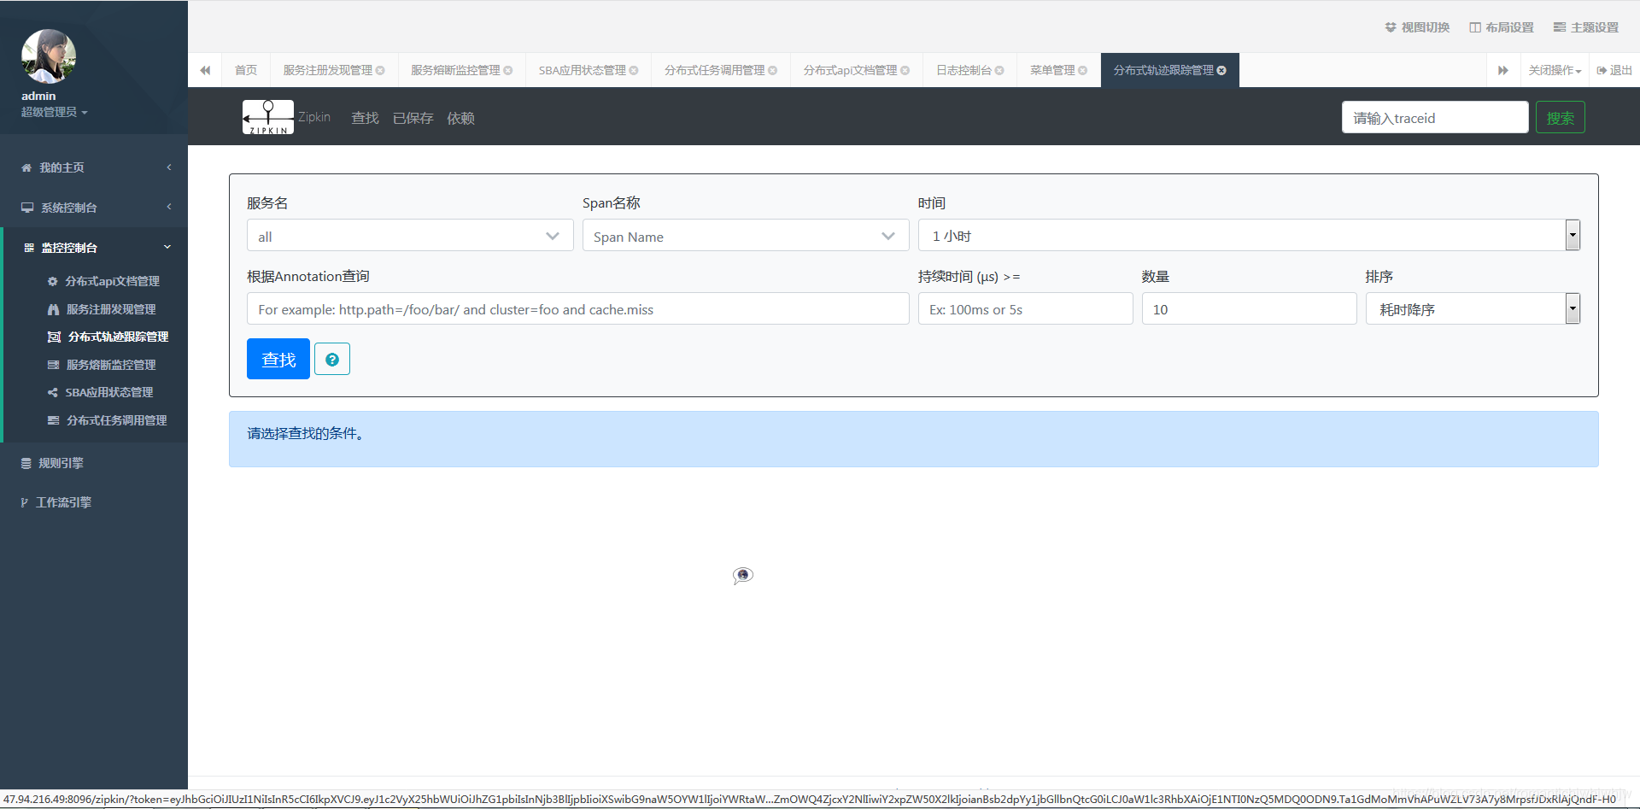Open Zipkin 已保存 nav link
Screen dimensions: 1640x809
tap(413, 118)
